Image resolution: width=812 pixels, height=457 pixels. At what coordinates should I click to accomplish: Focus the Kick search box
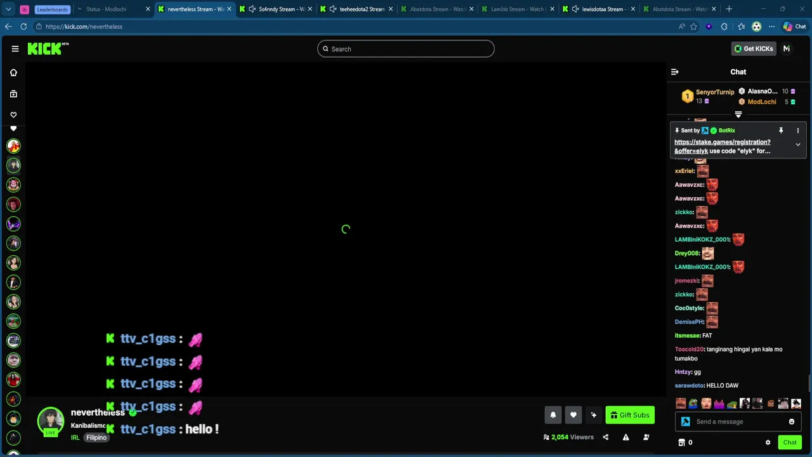(406, 49)
